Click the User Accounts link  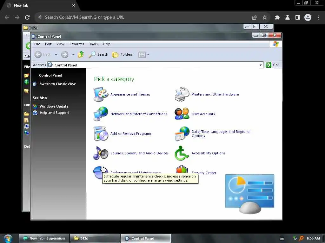pyautogui.click(x=203, y=114)
